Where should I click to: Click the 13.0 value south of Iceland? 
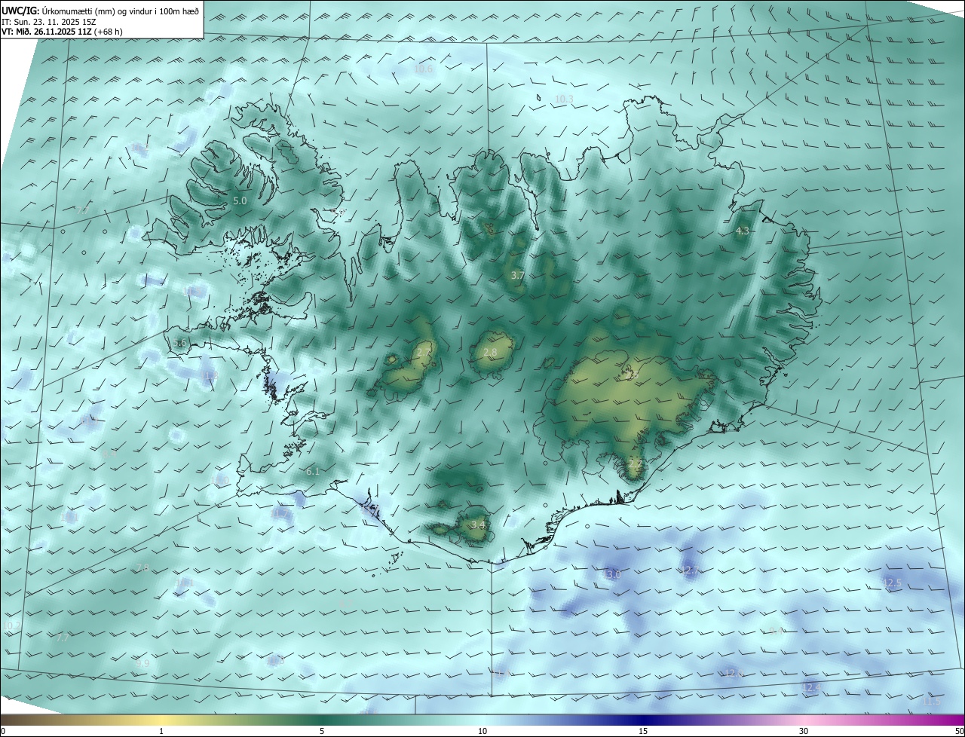click(x=611, y=574)
